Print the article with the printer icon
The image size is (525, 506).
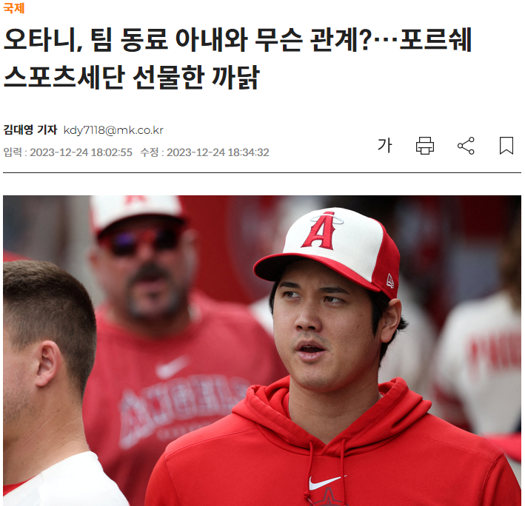click(x=425, y=146)
